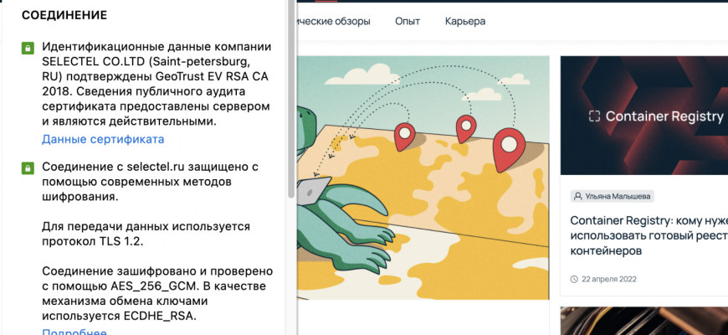Open the Подробнее link below encryption details

click(74, 332)
